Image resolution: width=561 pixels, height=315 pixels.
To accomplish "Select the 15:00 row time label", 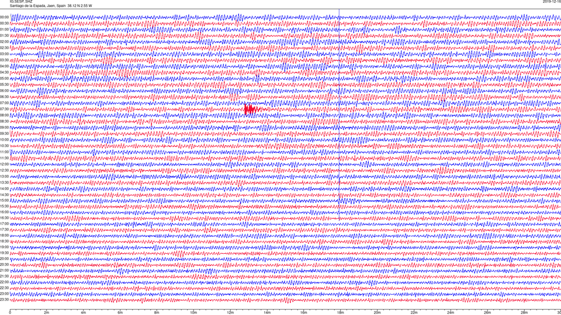I will (4, 200).
